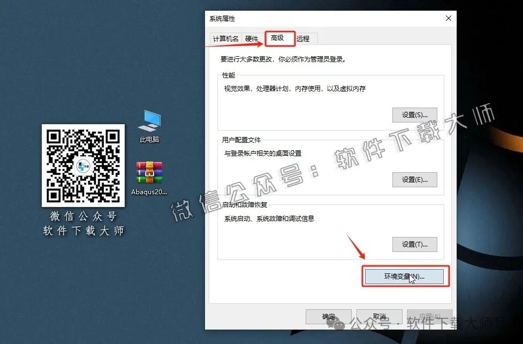Click 设置(T) under 启动和故障恢复

click(x=414, y=244)
